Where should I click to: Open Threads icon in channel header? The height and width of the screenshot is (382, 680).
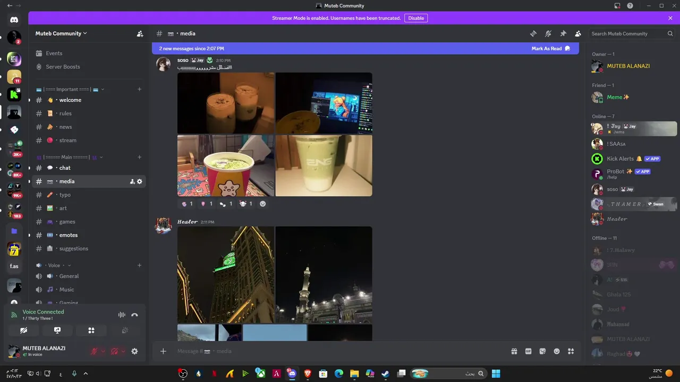533,33
